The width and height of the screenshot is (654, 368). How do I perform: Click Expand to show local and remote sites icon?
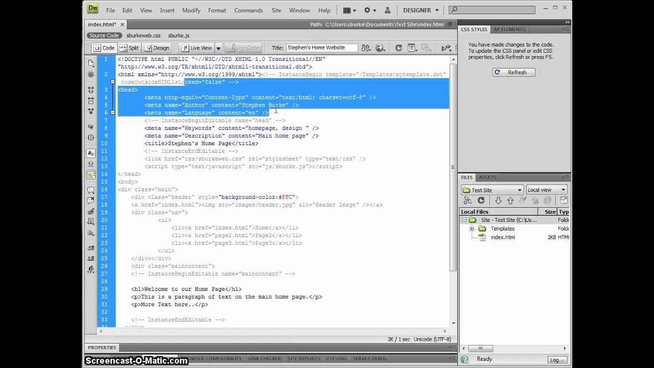(564, 201)
